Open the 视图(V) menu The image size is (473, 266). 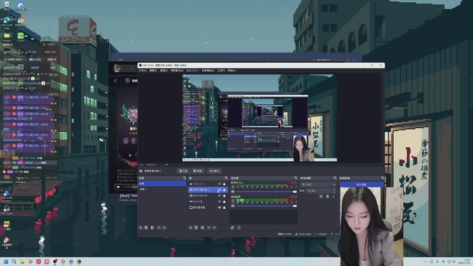pos(164,70)
